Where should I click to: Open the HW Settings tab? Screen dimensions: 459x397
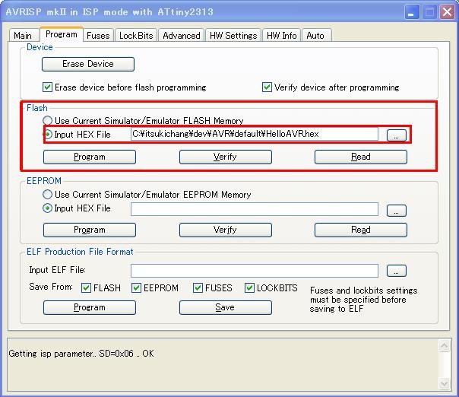pyautogui.click(x=233, y=36)
